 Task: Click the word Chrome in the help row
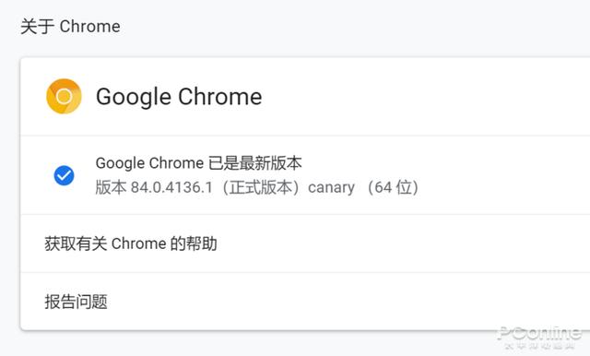coord(139,243)
